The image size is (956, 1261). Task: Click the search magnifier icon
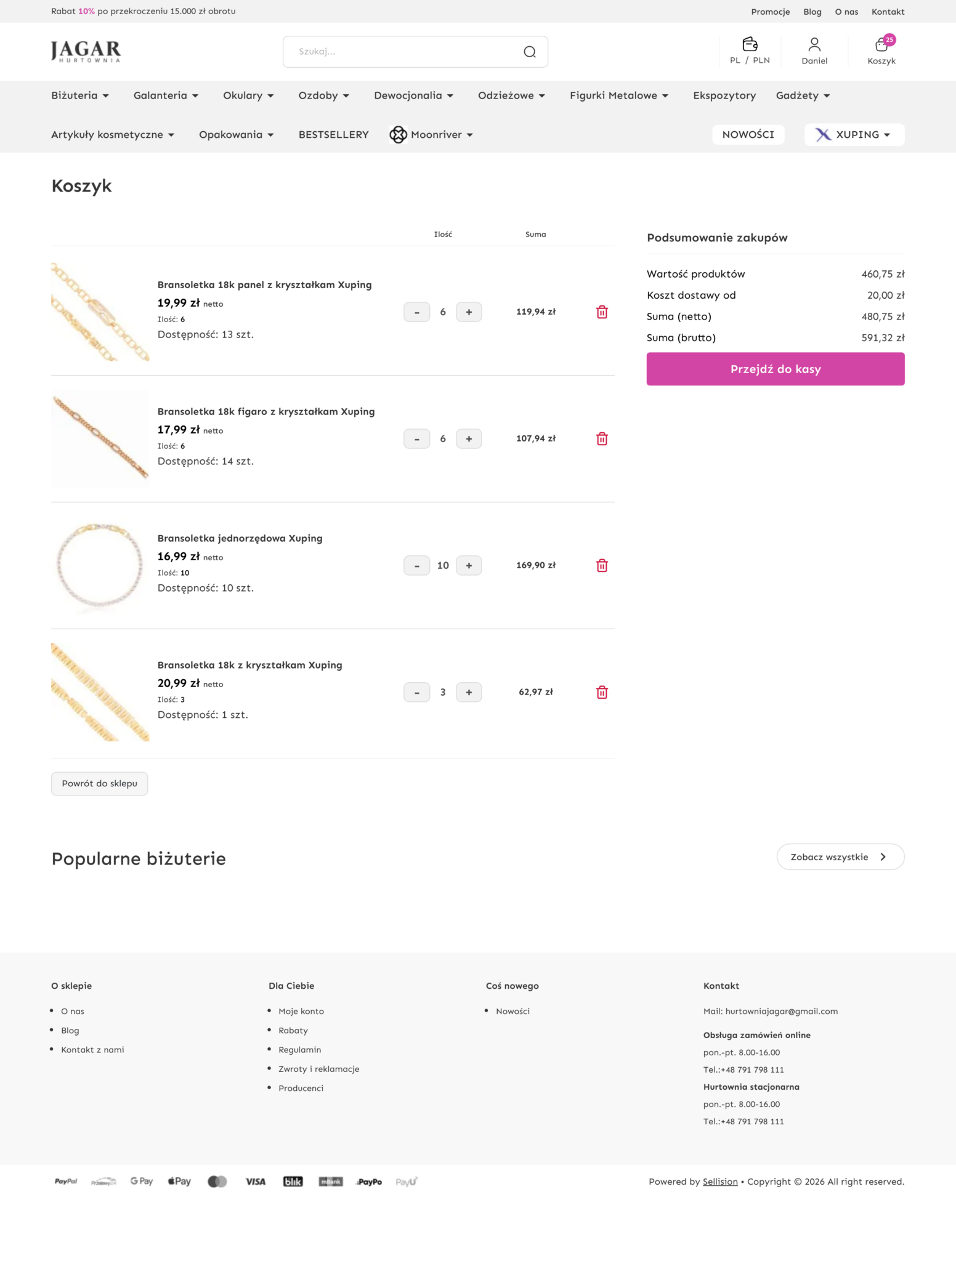pyautogui.click(x=529, y=52)
